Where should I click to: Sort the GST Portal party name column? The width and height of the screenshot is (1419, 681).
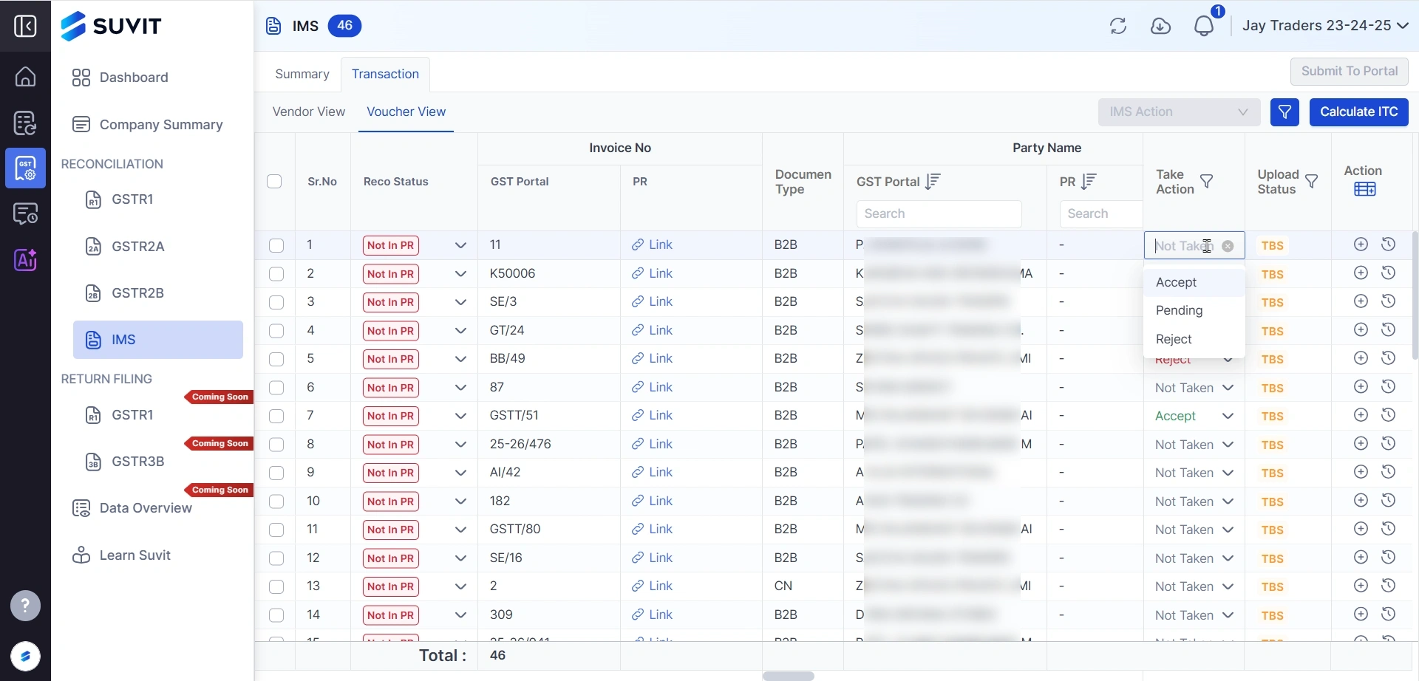tap(933, 181)
